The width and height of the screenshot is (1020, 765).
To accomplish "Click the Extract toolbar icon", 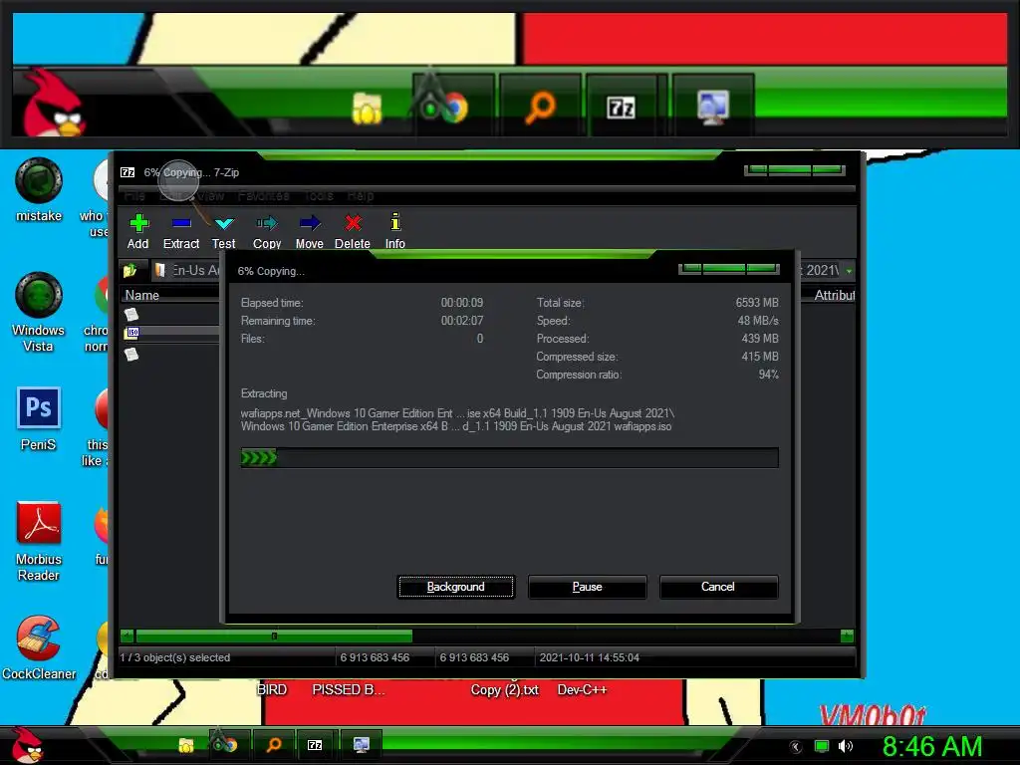I will pos(181,231).
